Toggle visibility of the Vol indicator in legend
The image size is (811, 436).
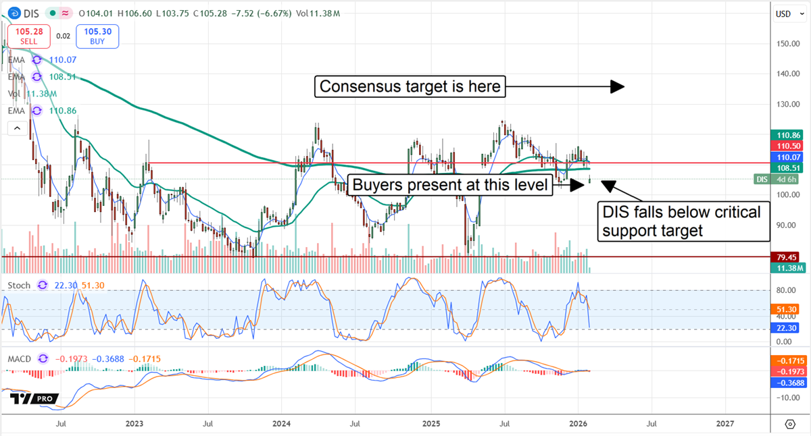[15, 93]
